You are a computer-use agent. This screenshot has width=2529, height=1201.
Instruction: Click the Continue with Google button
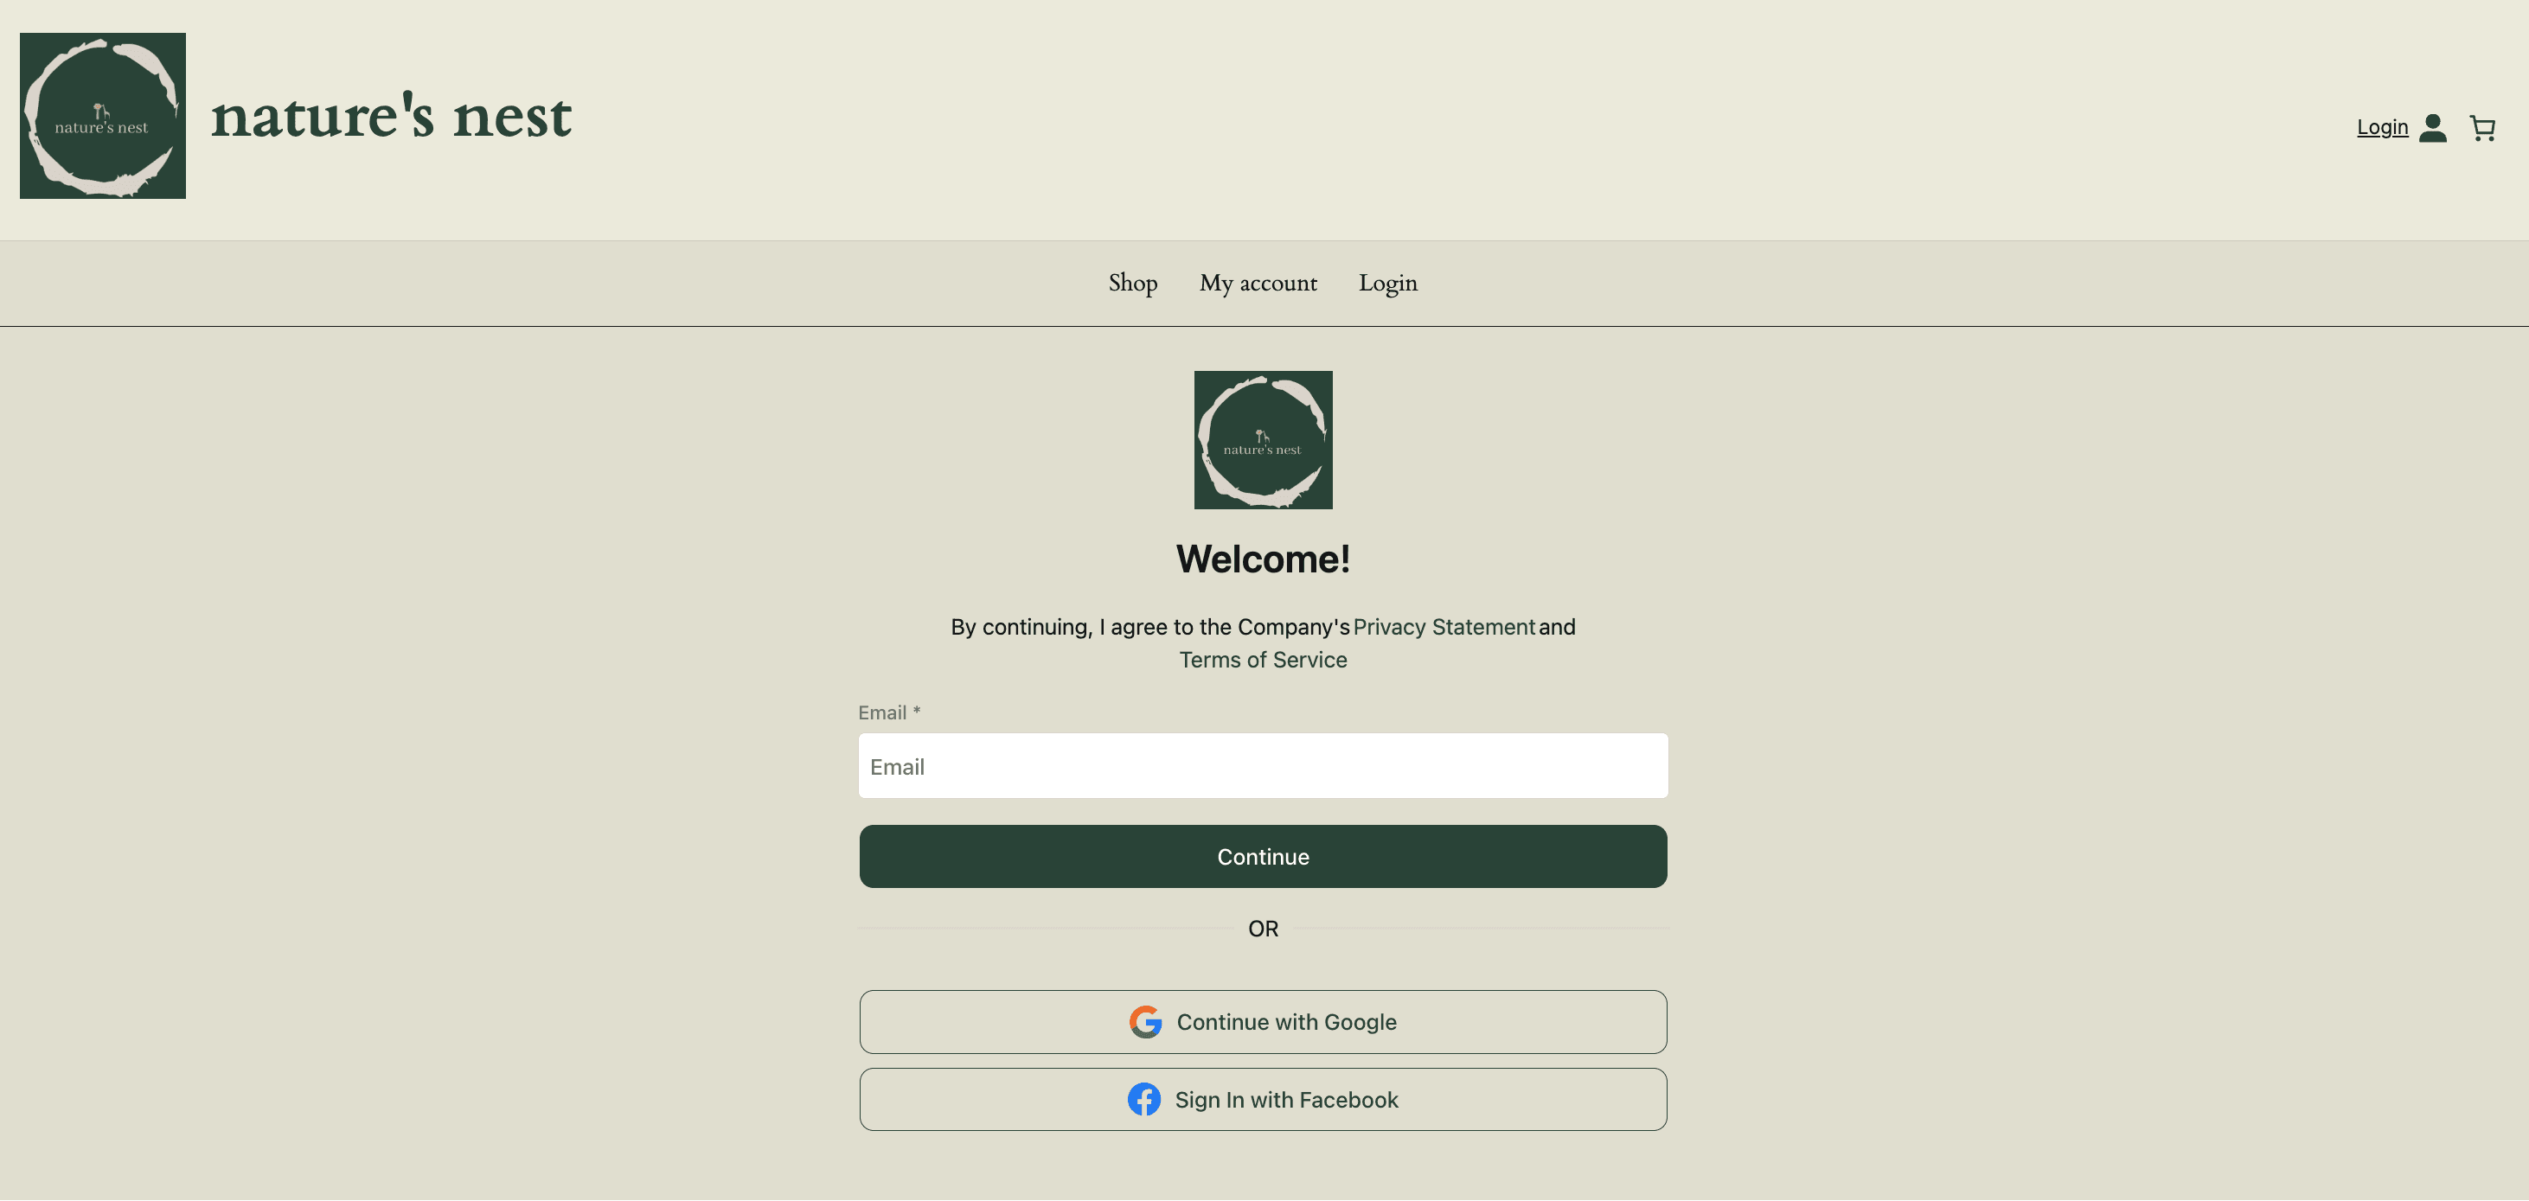point(1263,1020)
